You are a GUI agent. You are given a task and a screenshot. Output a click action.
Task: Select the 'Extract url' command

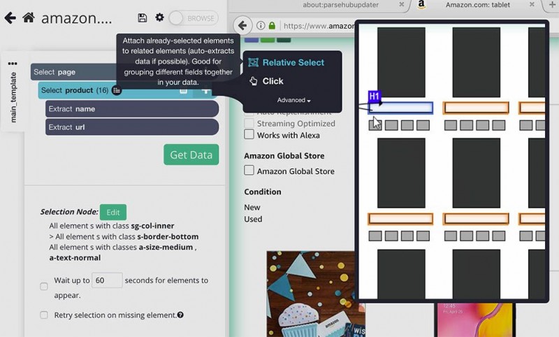(x=132, y=127)
